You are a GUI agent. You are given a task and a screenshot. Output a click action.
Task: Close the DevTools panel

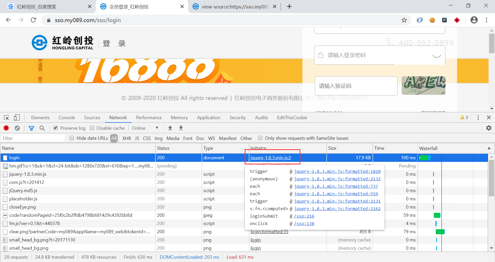(x=489, y=118)
